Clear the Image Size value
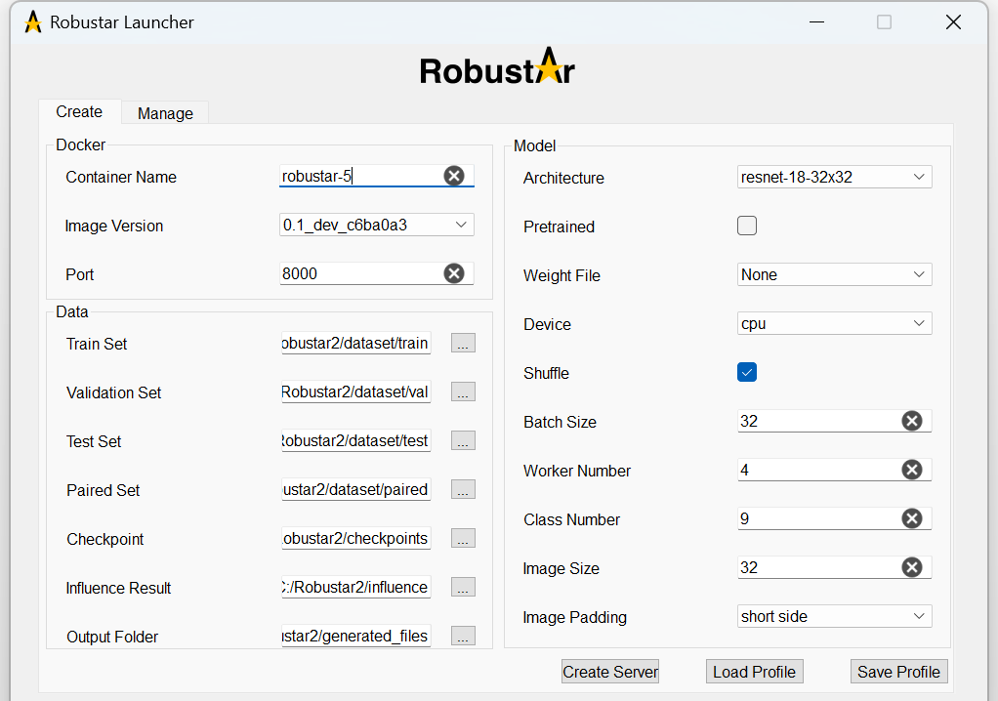 tap(911, 567)
